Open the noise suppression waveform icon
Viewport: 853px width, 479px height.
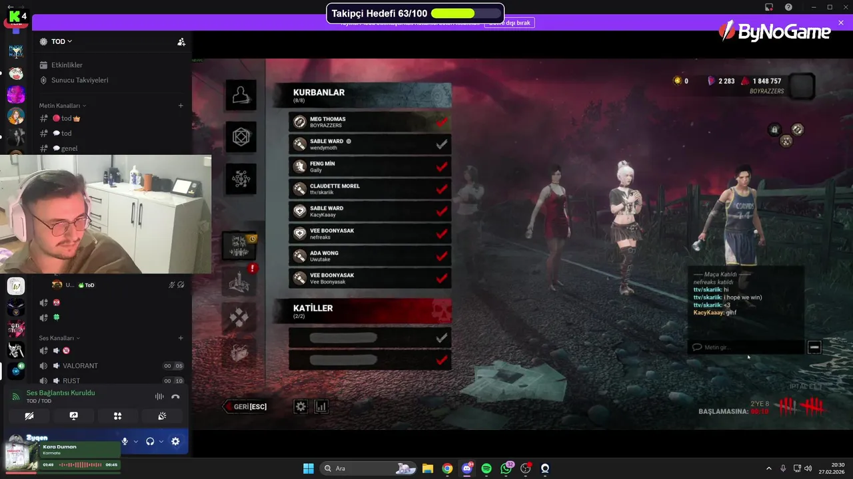point(159,397)
